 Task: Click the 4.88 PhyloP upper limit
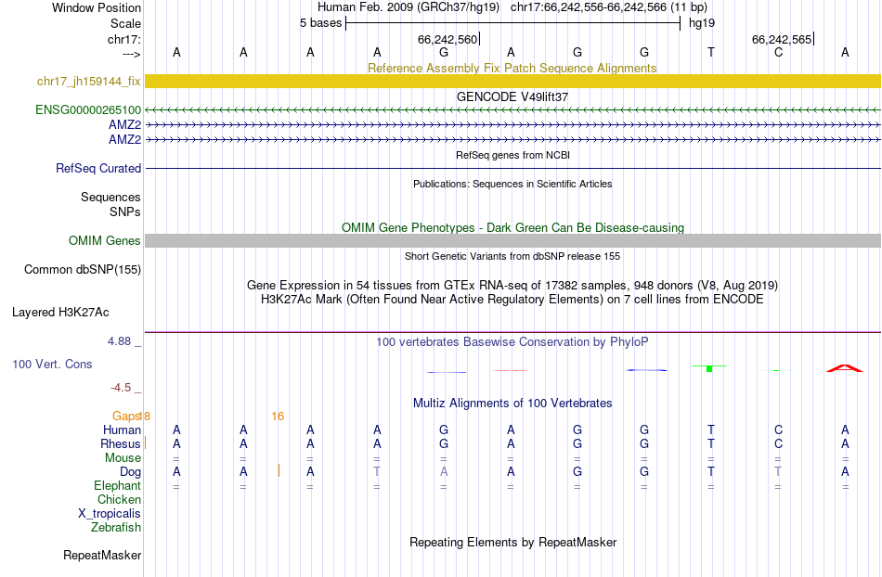pyautogui.click(x=119, y=341)
